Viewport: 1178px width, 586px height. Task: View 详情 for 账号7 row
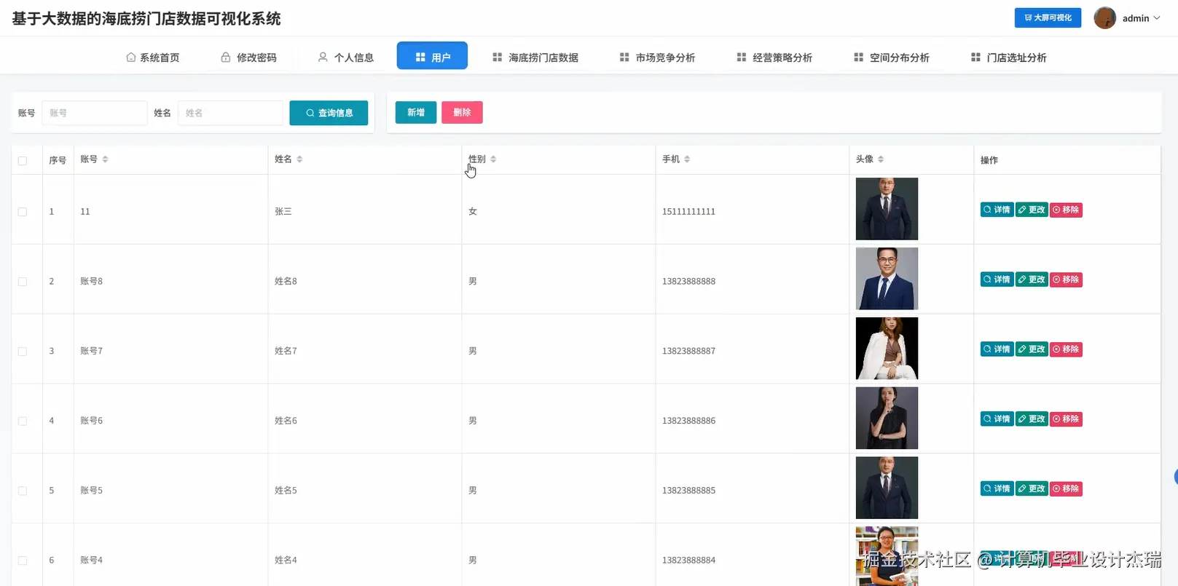pos(997,349)
